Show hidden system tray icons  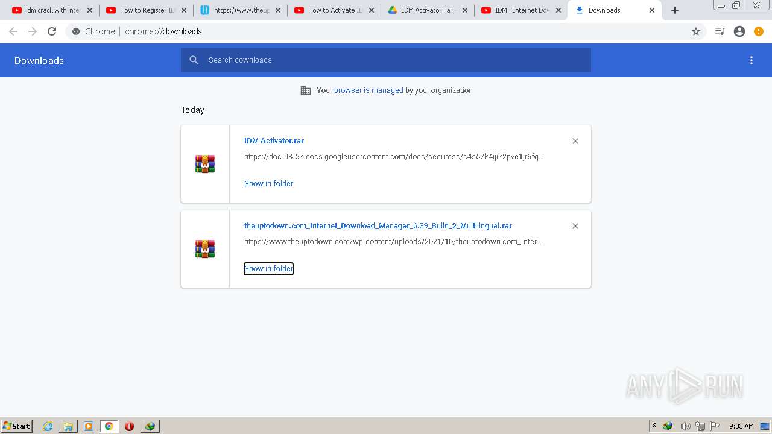pyautogui.click(x=654, y=426)
